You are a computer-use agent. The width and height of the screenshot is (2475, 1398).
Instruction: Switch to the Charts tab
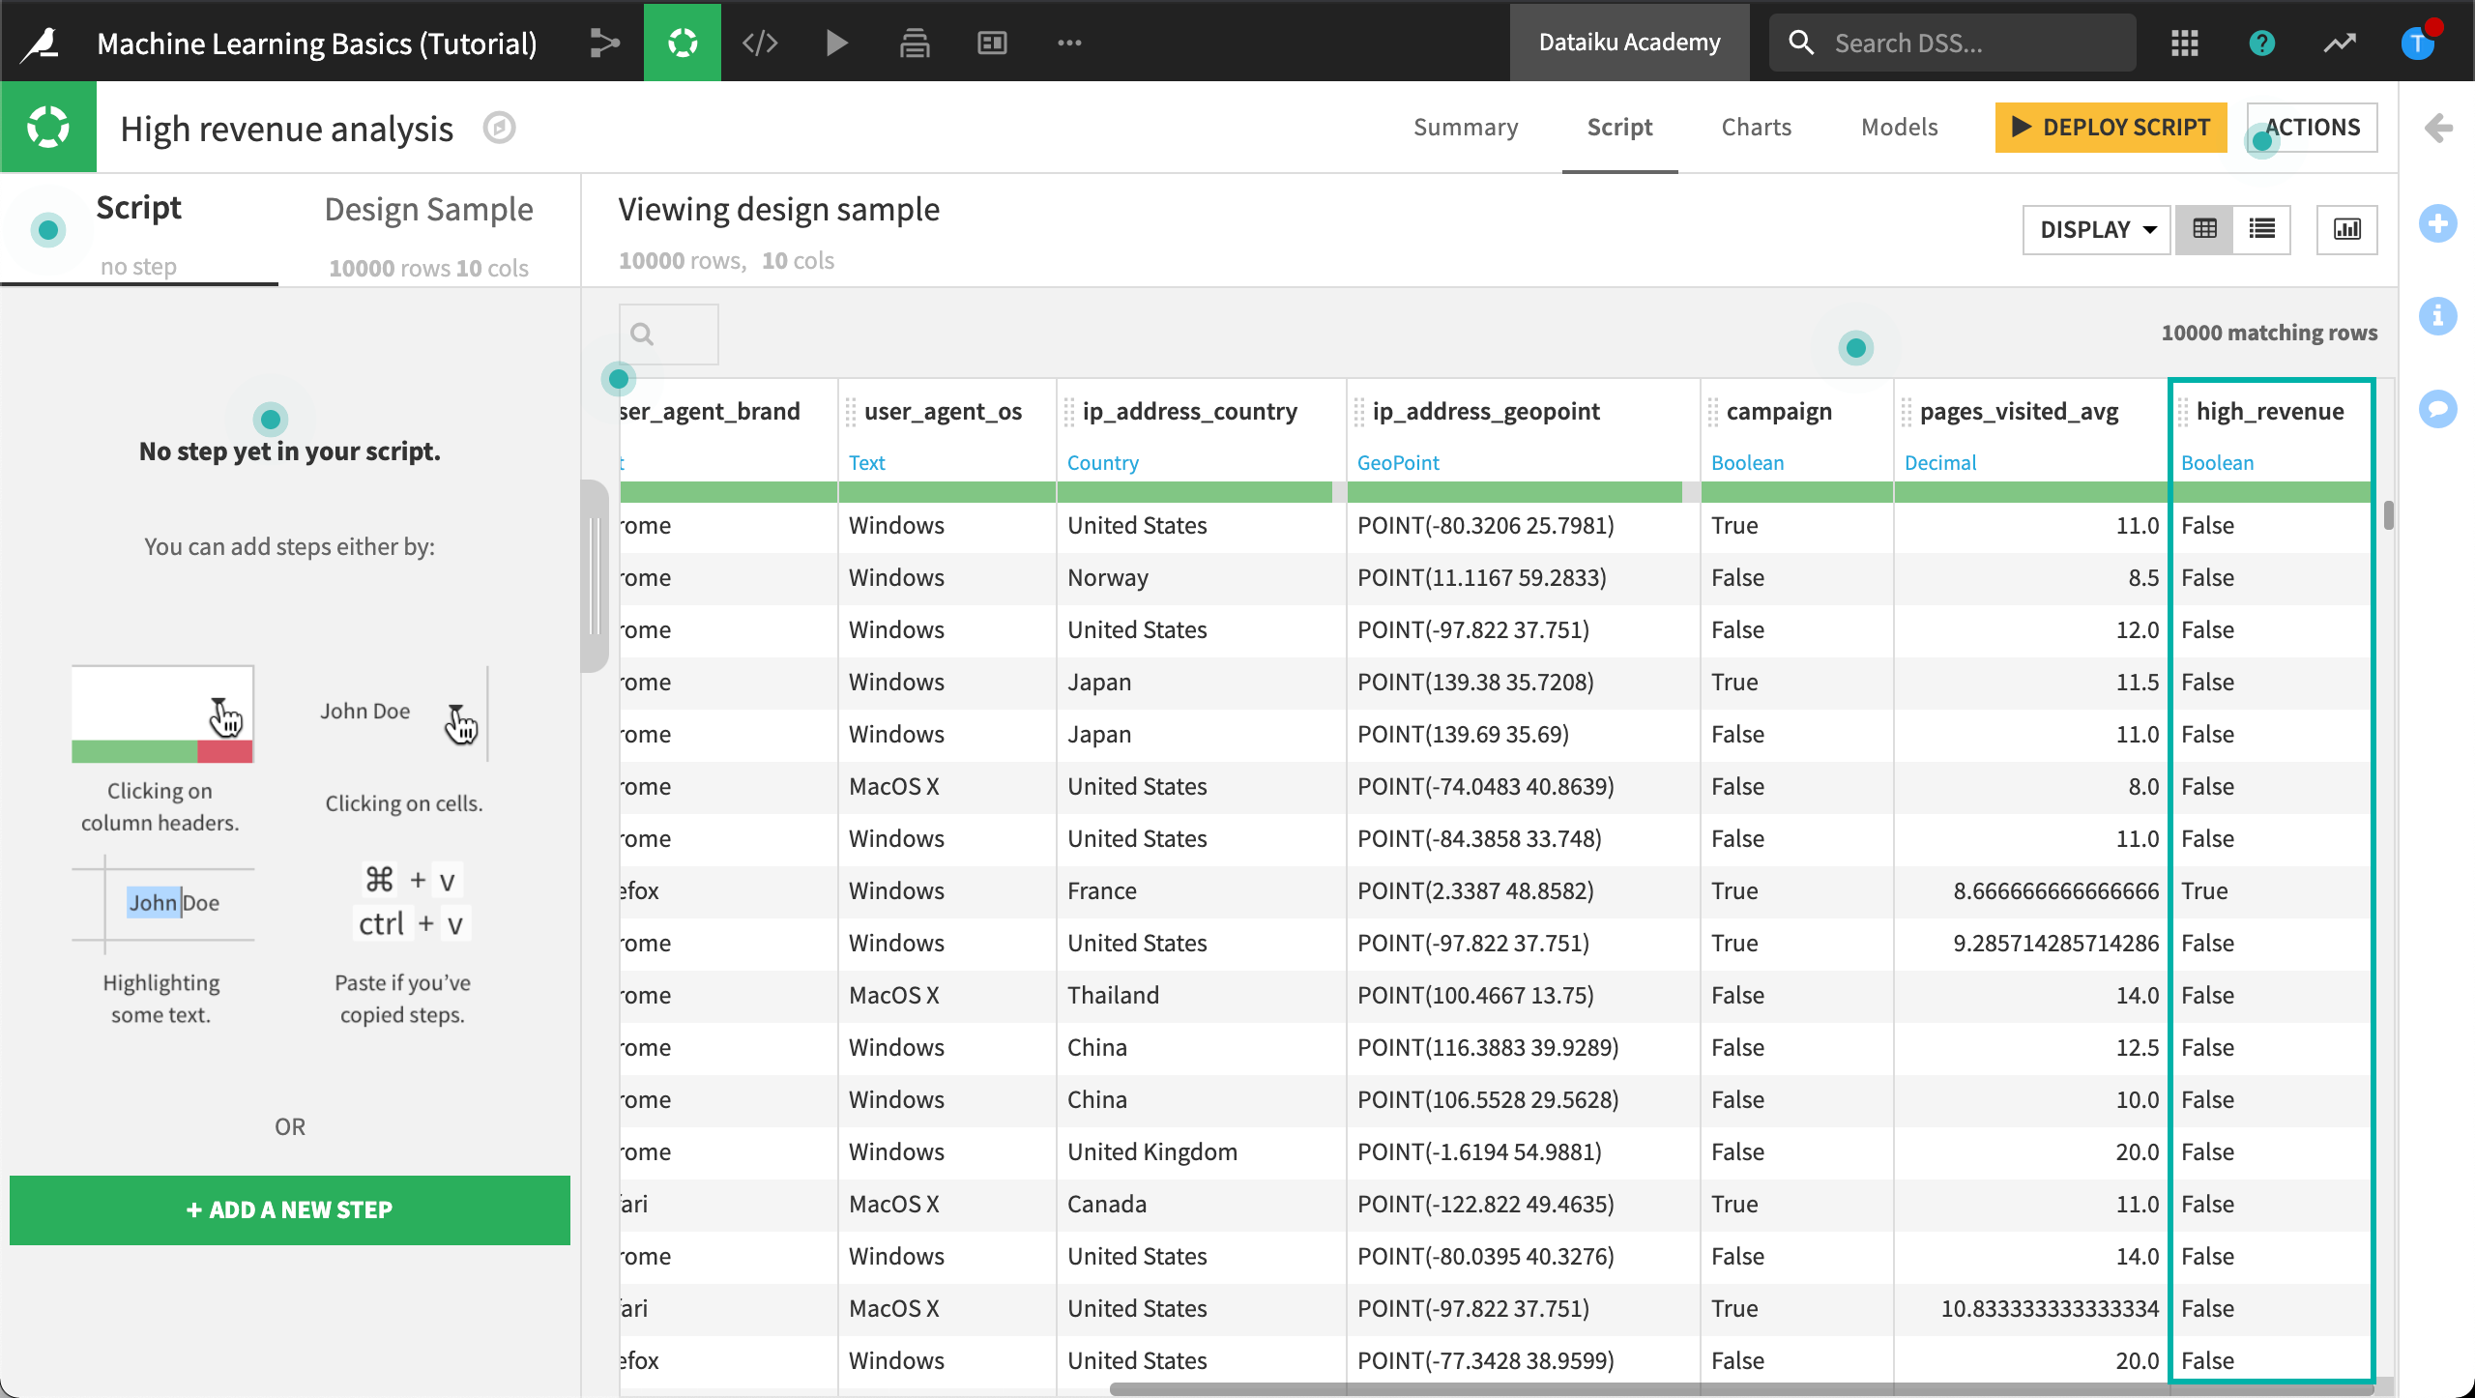click(1757, 128)
